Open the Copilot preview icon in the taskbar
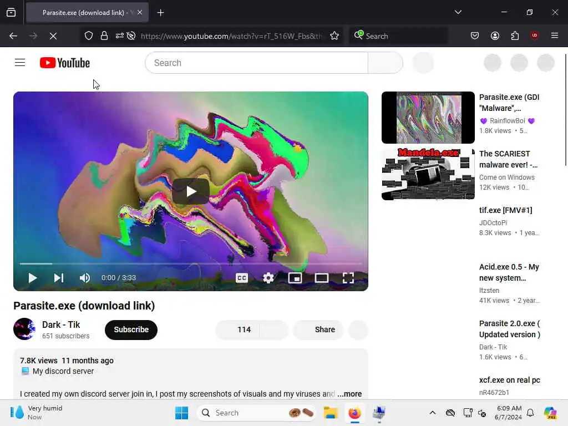 click(550, 413)
